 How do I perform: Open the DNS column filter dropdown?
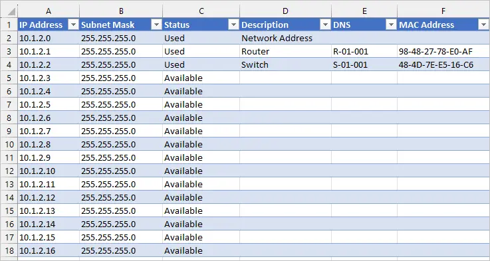click(x=391, y=25)
